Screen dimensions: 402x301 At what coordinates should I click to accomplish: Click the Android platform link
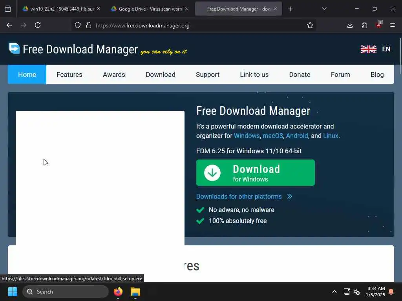click(x=297, y=136)
